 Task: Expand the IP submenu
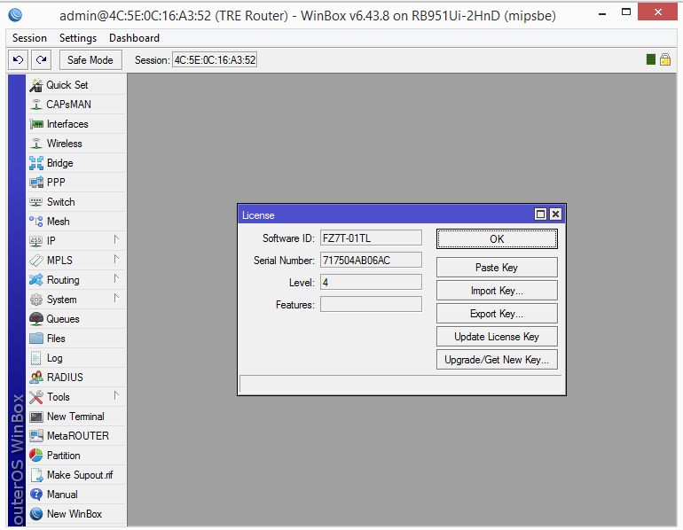point(116,240)
